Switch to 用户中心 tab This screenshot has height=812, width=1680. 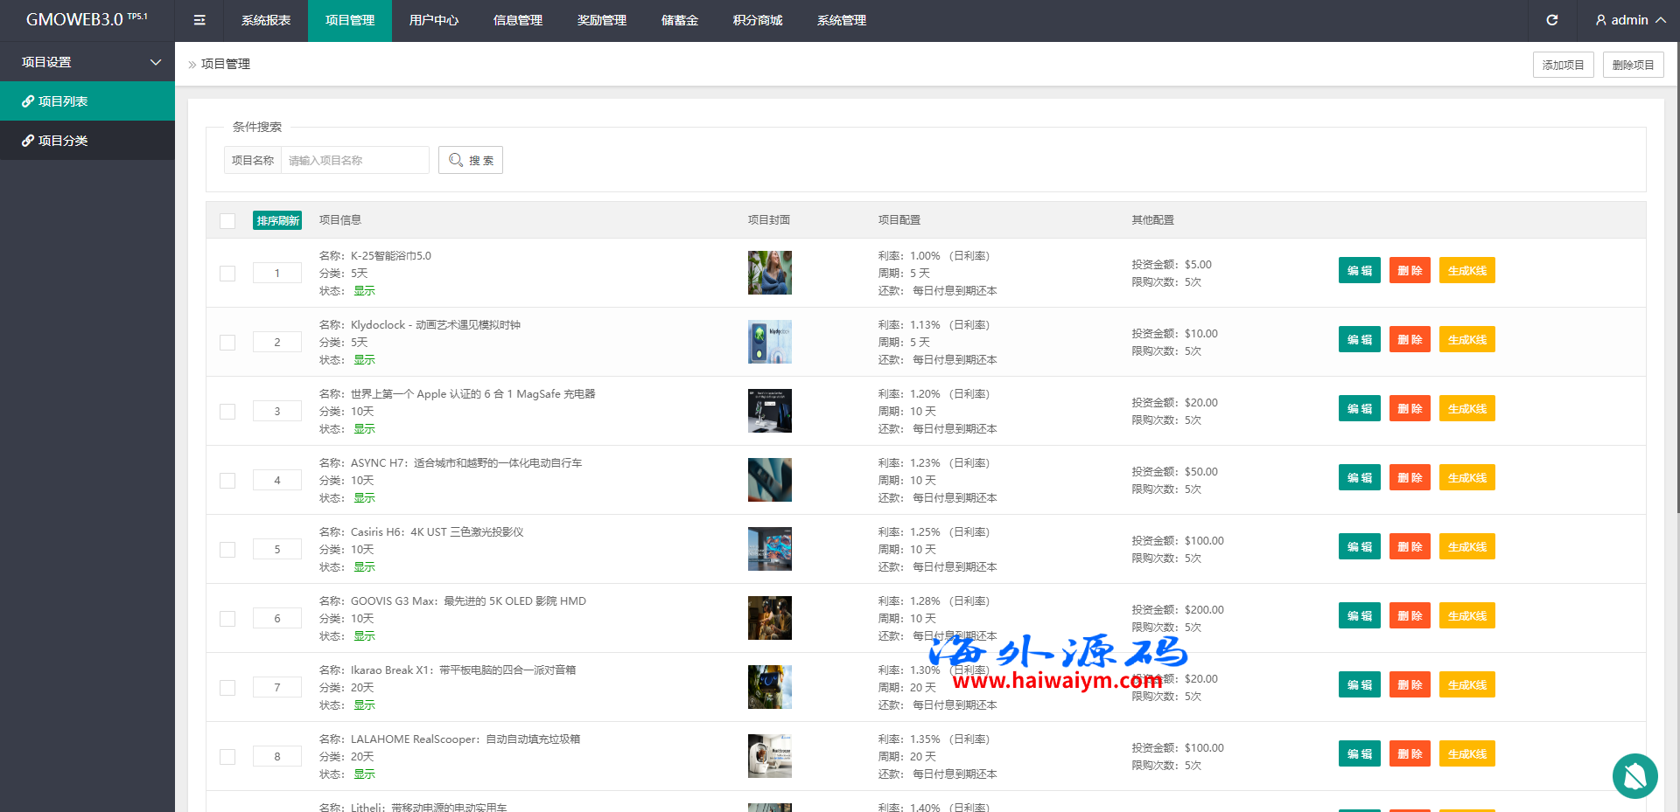click(x=433, y=20)
